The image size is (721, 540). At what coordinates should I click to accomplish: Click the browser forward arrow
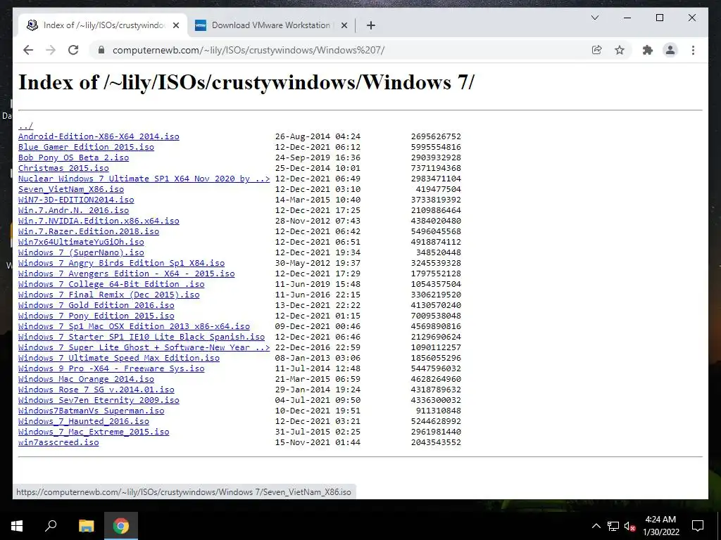pos(51,50)
